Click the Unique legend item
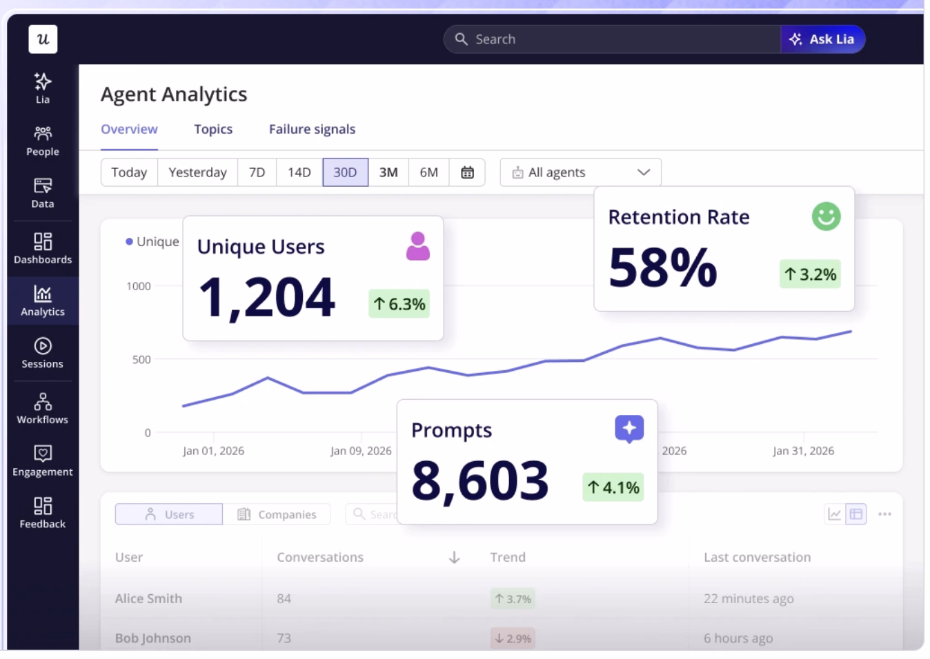Image resolution: width=930 pixels, height=659 pixels. pyautogui.click(x=152, y=241)
